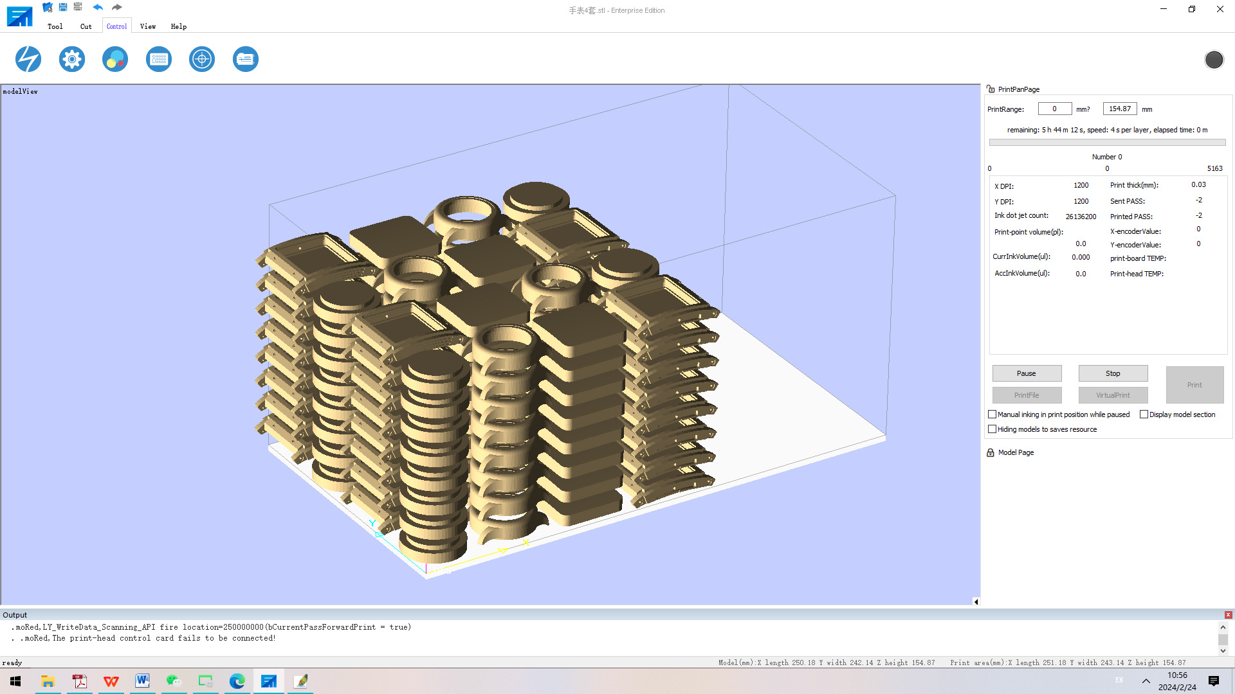Screen dimensions: 1235x694
Task: Switch to the View tab
Action: [x=148, y=26]
